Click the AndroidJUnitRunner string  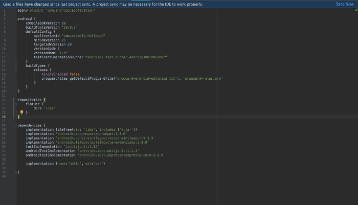click(x=126, y=57)
